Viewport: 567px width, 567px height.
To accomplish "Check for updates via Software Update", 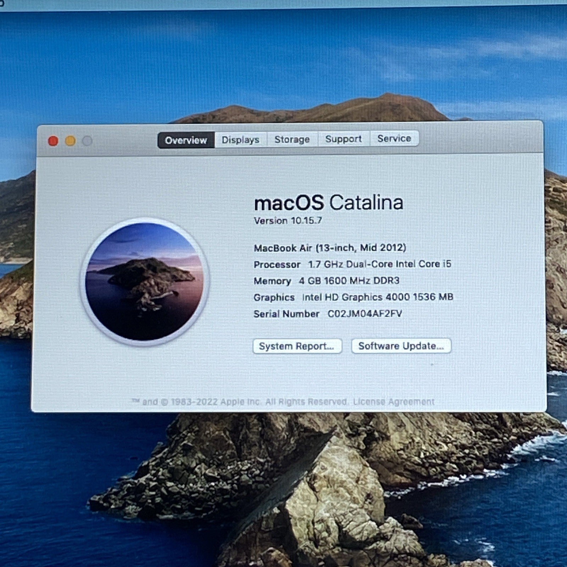I will (x=401, y=346).
